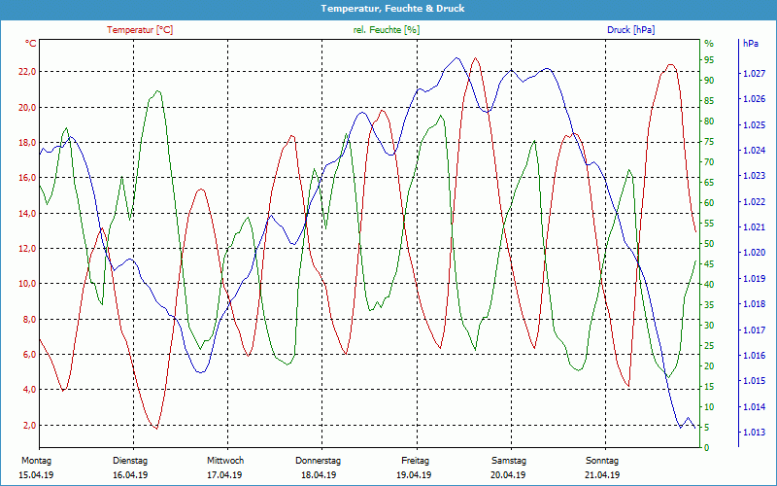Click the '10,0' temperature axis value
Screen dimensions: 777x486
coord(27,284)
